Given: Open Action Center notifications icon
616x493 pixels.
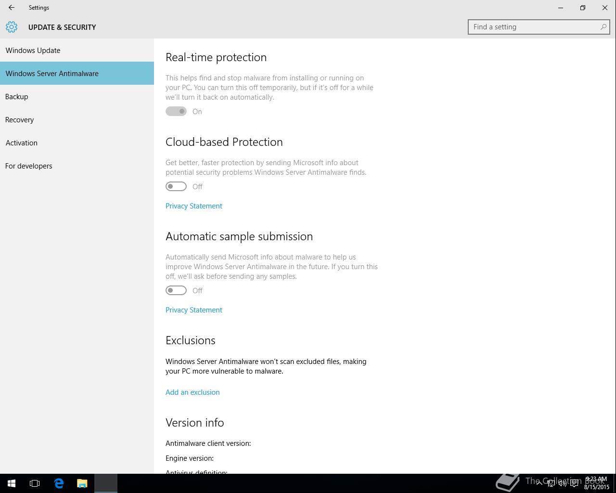Looking at the screenshot, I should coord(574,483).
